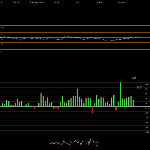Click the 50 level label on RSI axis
This screenshot has height=150, width=150.
2,39
